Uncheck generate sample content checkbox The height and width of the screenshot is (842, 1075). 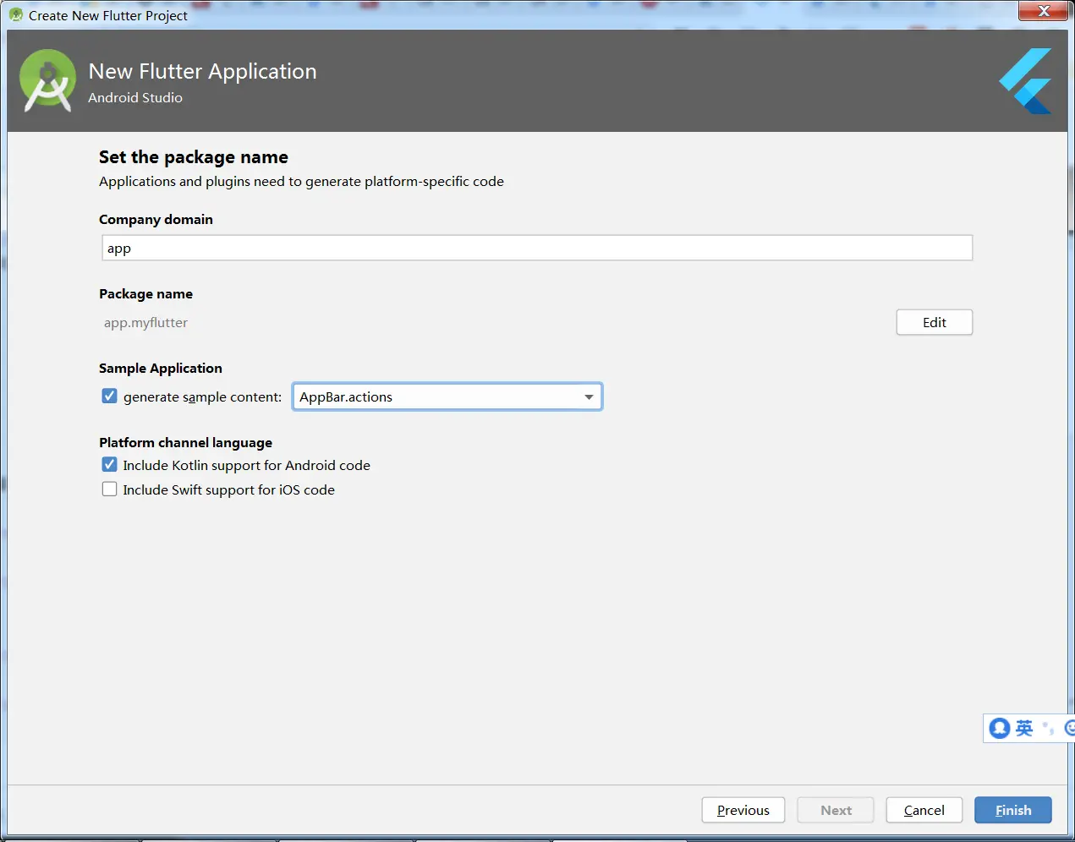(x=110, y=396)
